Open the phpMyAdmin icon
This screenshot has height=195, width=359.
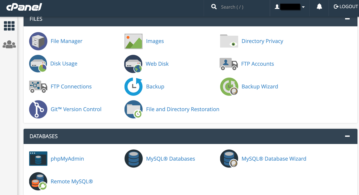[38, 159]
